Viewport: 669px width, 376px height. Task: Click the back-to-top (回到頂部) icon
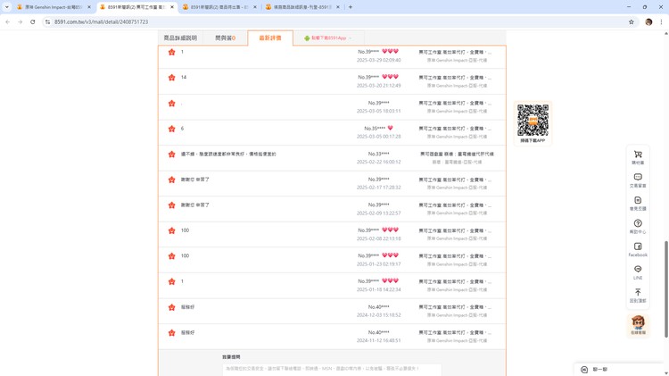coord(638,295)
